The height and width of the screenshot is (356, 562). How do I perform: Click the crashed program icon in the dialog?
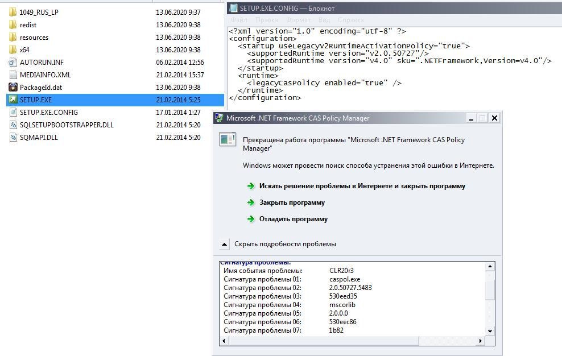click(228, 139)
